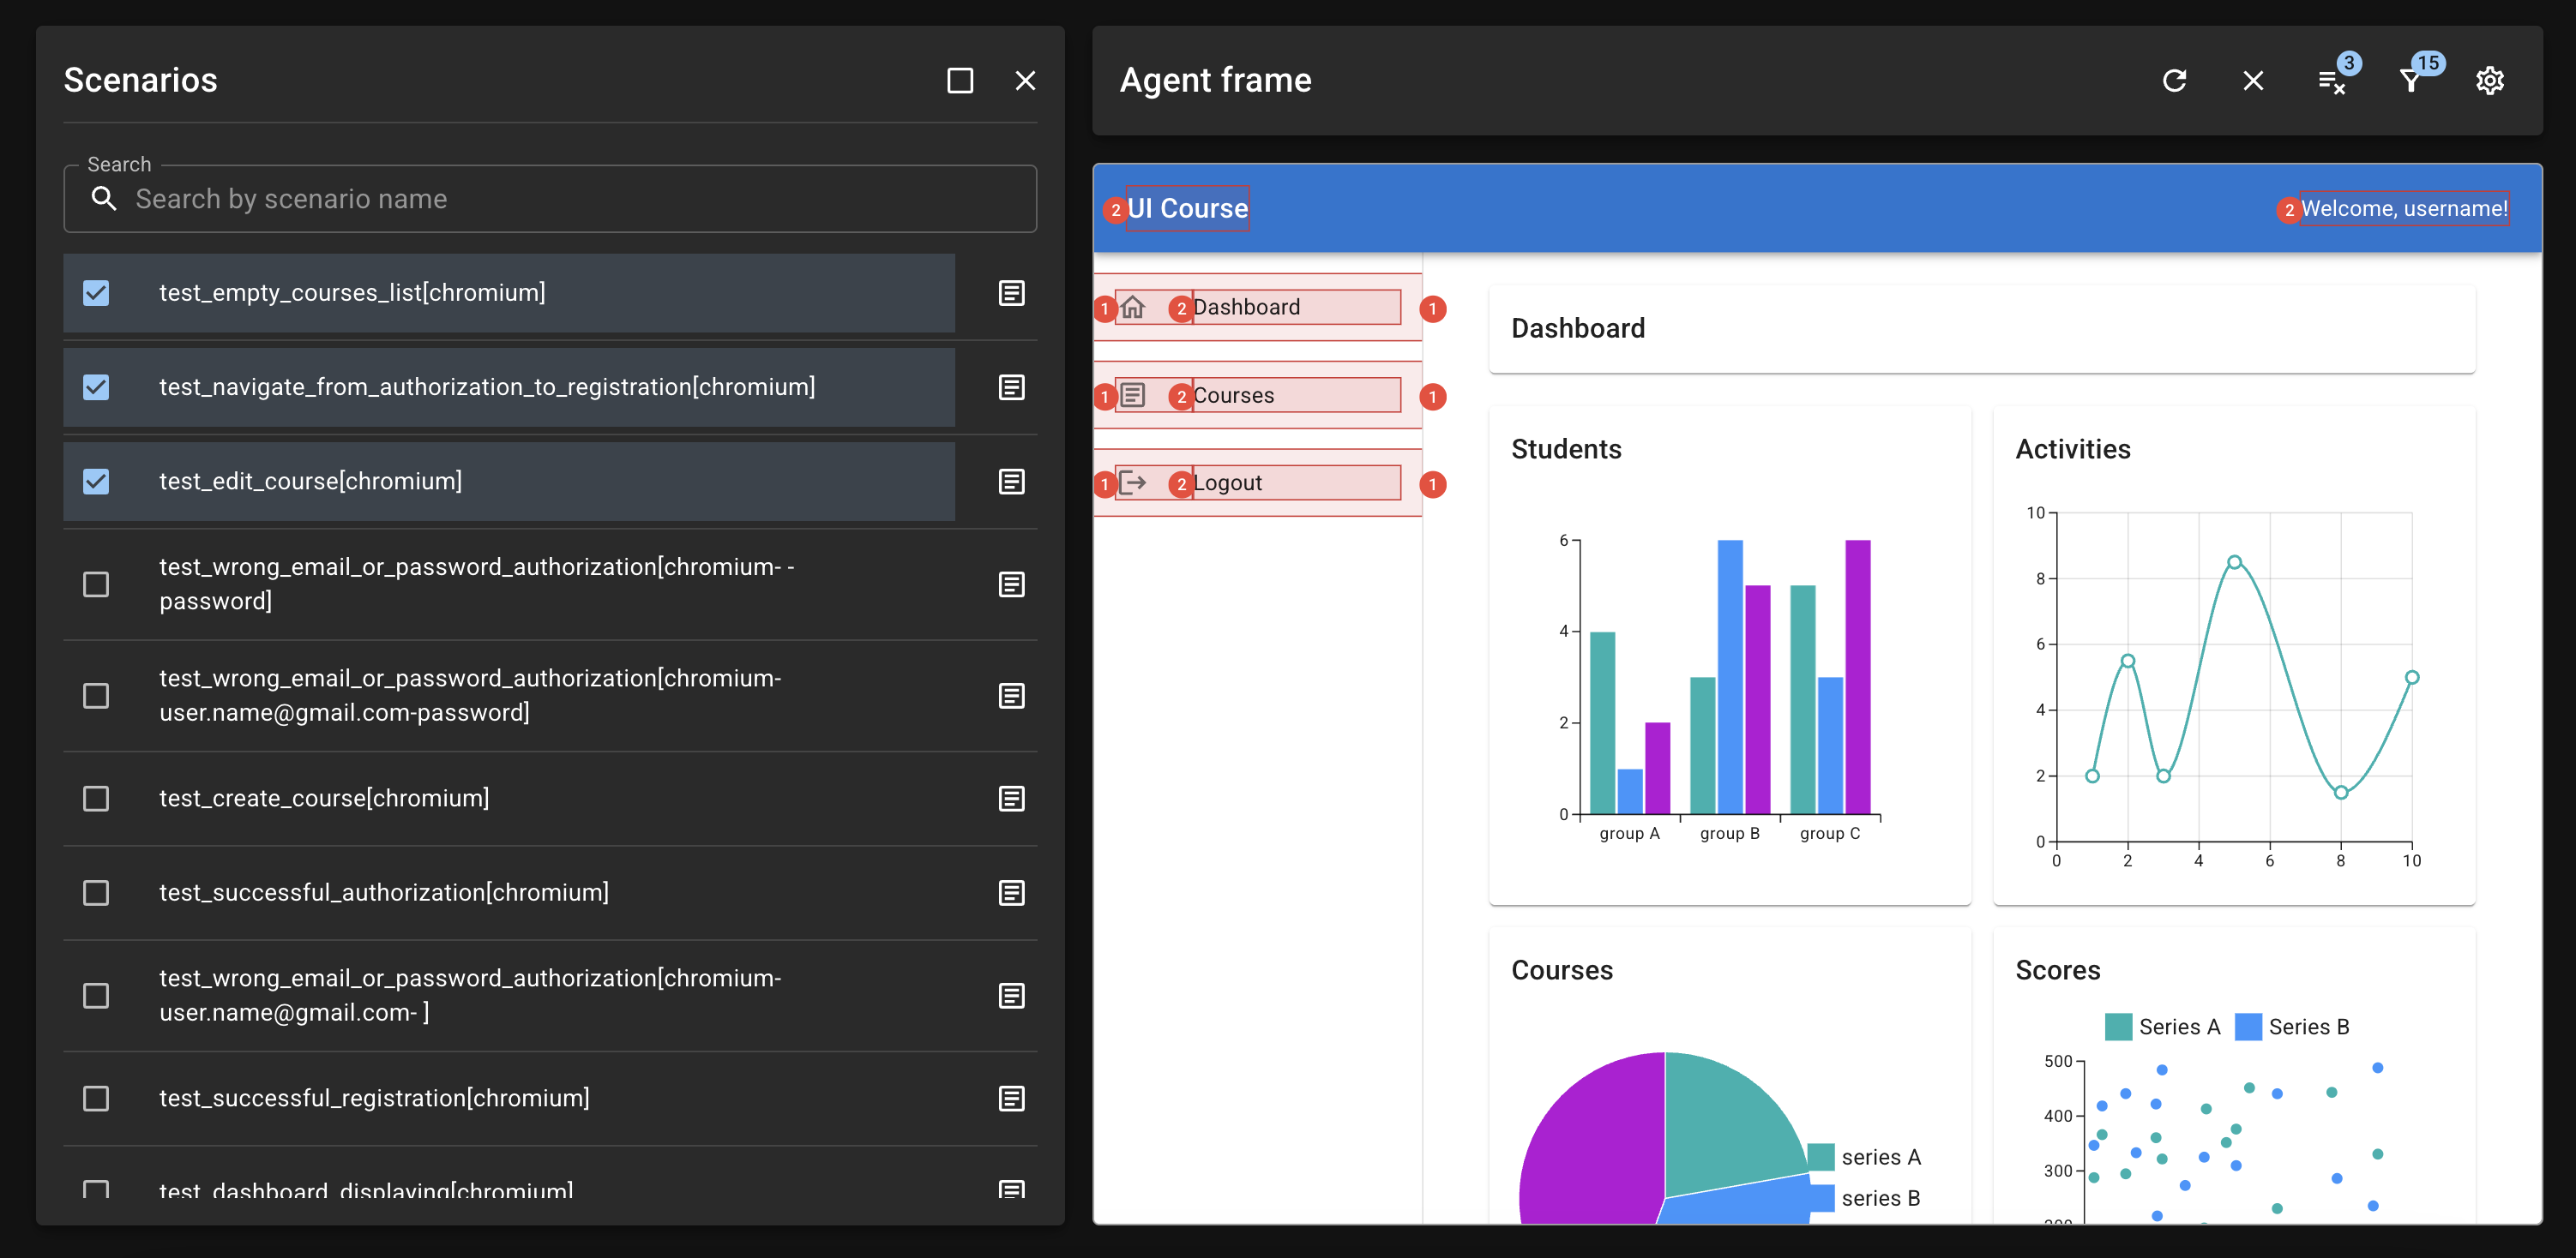
Task: Click the UI Course header title
Action: coord(1187,208)
